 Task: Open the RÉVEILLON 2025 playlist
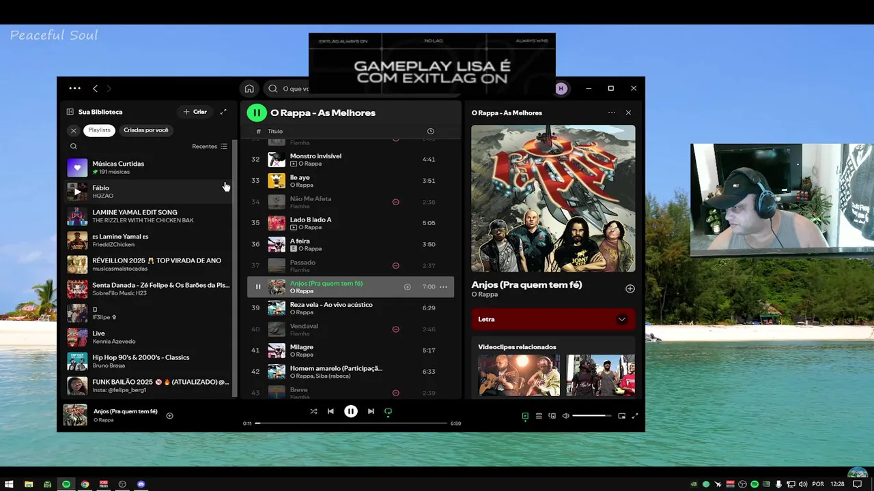tap(147, 265)
